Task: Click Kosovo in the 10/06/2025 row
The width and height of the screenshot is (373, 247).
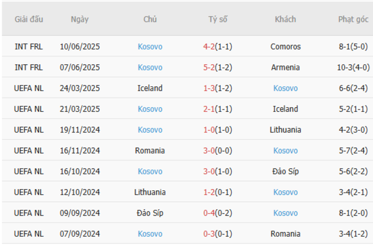Action: coord(150,46)
